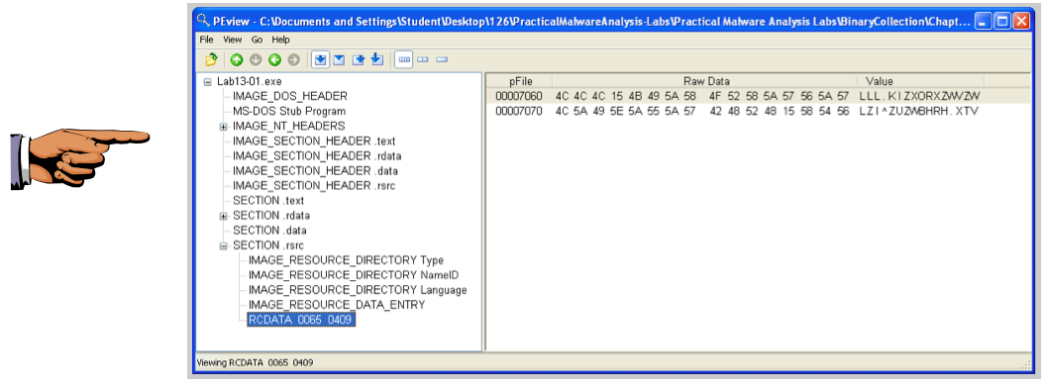This screenshot has width=1044, height=384.
Task: Select the fourth blue down-arrow view icon
Action: [x=376, y=60]
